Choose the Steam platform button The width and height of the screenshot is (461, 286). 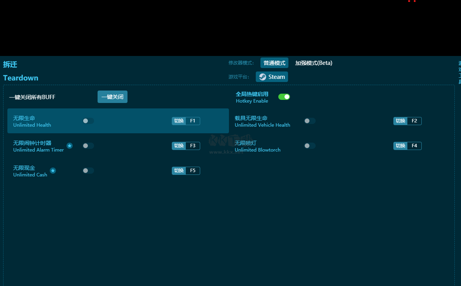coord(272,77)
